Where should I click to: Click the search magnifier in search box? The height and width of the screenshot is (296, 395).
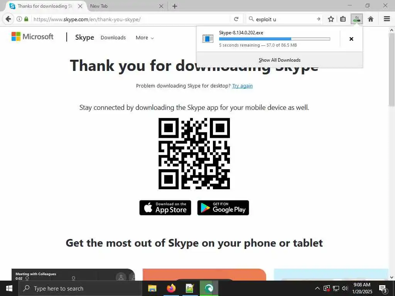(251, 19)
